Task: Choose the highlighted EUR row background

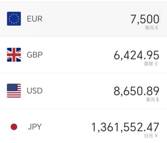Action: click(x=83, y=19)
